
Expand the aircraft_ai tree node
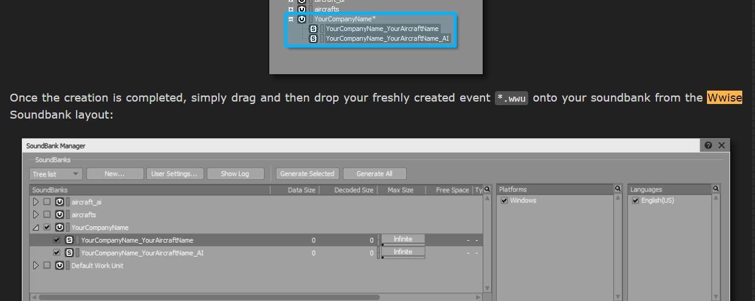[x=36, y=202]
